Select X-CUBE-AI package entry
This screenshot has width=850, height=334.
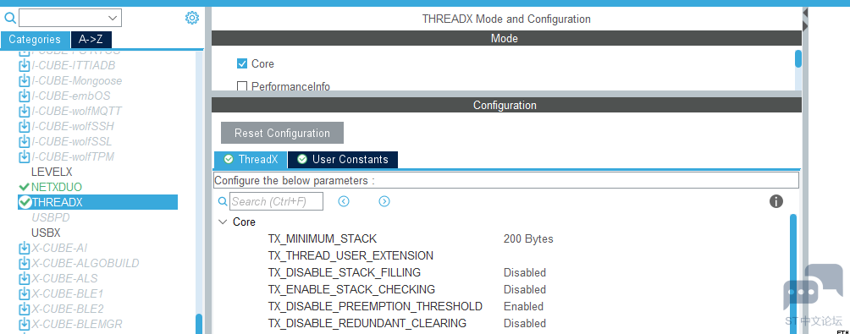[59, 248]
